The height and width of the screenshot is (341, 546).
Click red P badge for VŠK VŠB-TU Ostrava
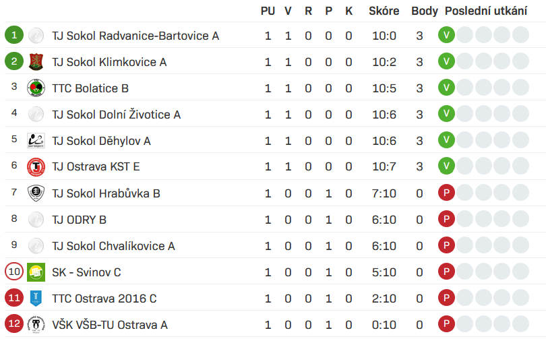coord(446,324)
